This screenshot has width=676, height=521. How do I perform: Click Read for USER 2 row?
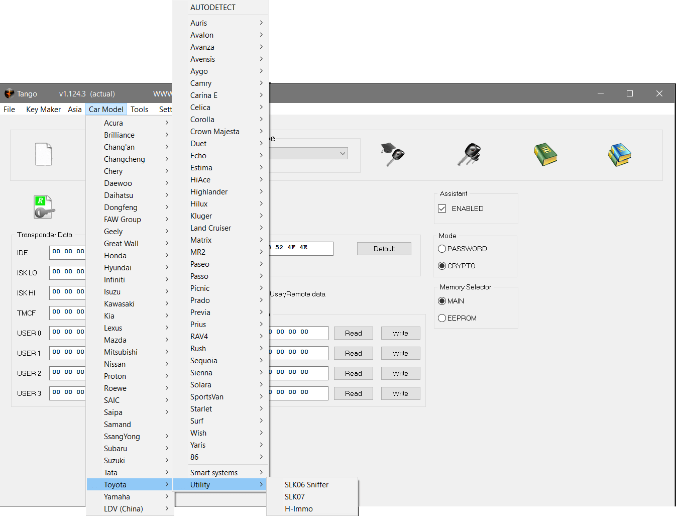tap(354, 373)
